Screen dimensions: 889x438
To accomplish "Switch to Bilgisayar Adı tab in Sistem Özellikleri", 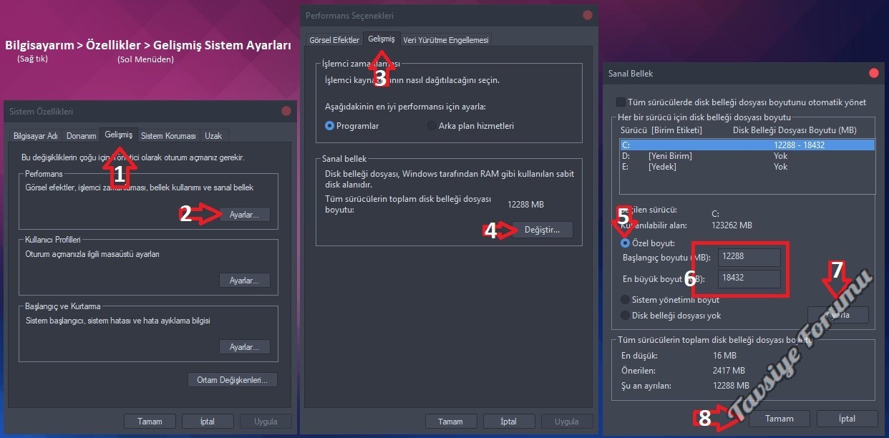I will tap(36, 136).
